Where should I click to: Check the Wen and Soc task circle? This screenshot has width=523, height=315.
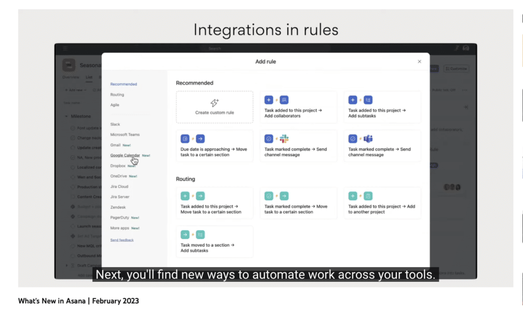pyautogui.click(x=73, y=177)
